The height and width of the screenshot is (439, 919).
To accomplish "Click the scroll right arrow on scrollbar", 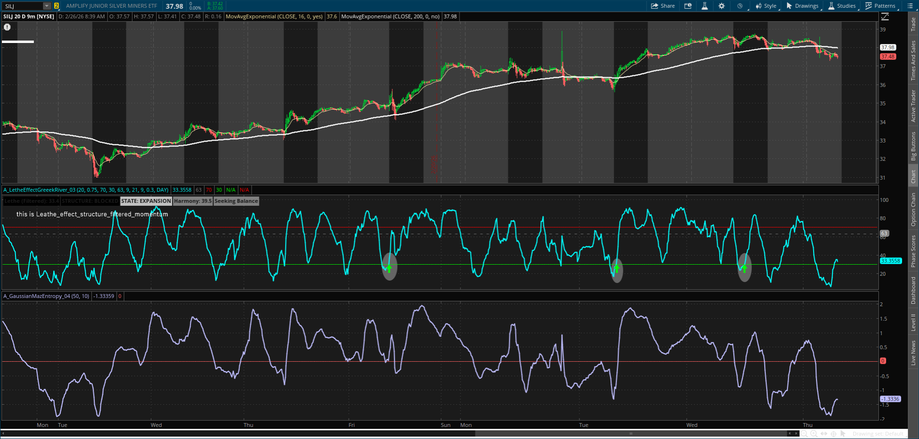I will tap(796, 433).
